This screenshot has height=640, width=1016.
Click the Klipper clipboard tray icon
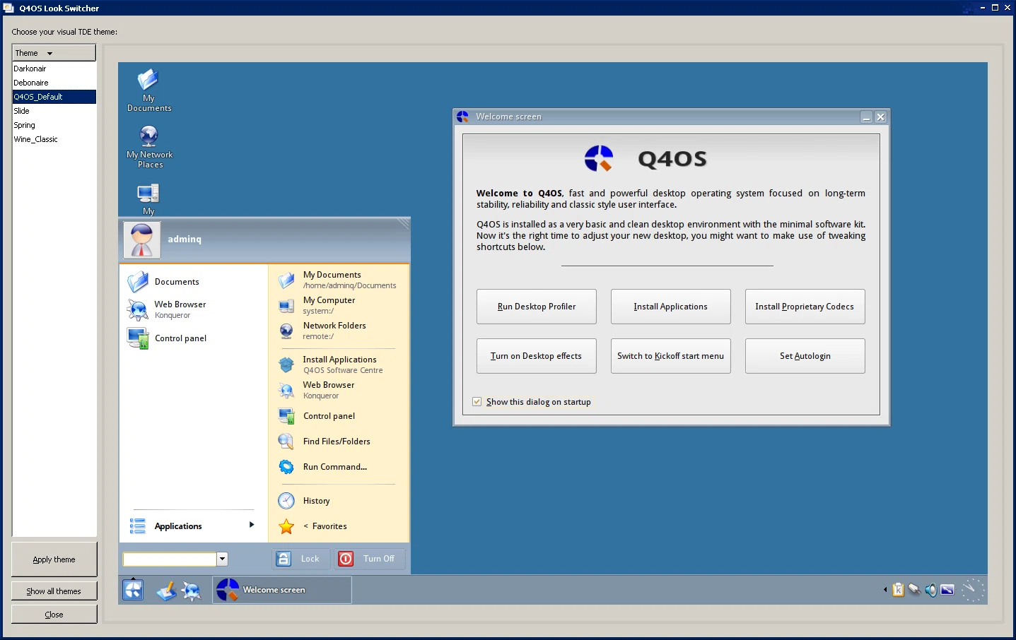pos(898,590)
